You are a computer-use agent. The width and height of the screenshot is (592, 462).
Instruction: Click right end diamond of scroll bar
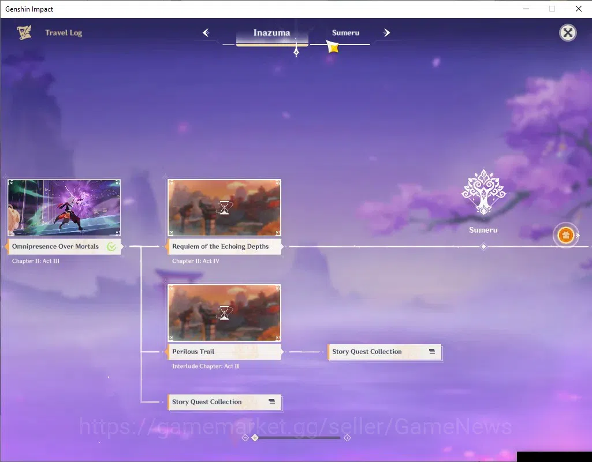coord(347,438)
